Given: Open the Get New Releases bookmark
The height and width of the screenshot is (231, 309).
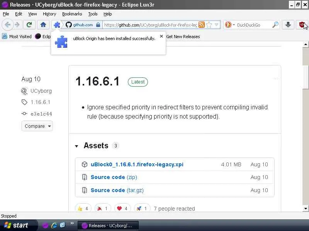Looking at the screenshot, I should (x=183, y=37).
